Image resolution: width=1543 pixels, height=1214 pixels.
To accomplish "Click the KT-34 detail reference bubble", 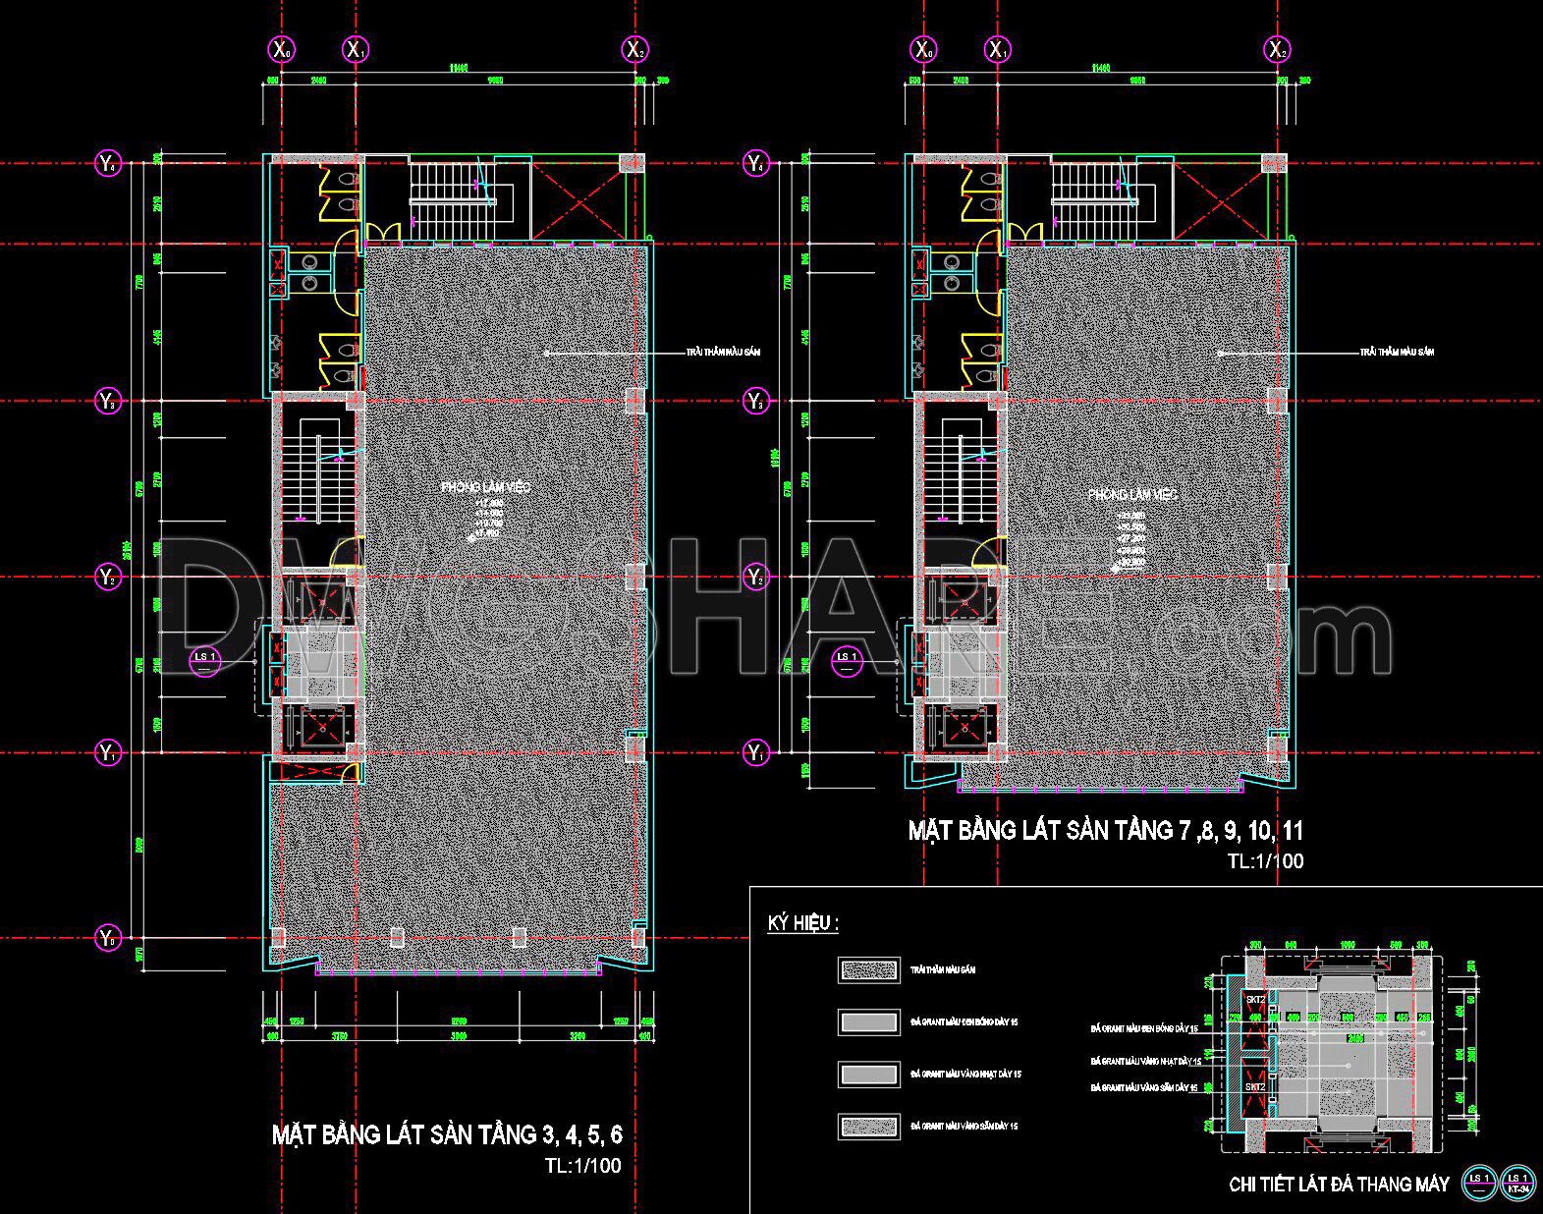I will 1518,1184.
